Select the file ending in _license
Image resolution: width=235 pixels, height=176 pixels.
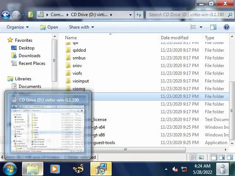tap(99, 120)
